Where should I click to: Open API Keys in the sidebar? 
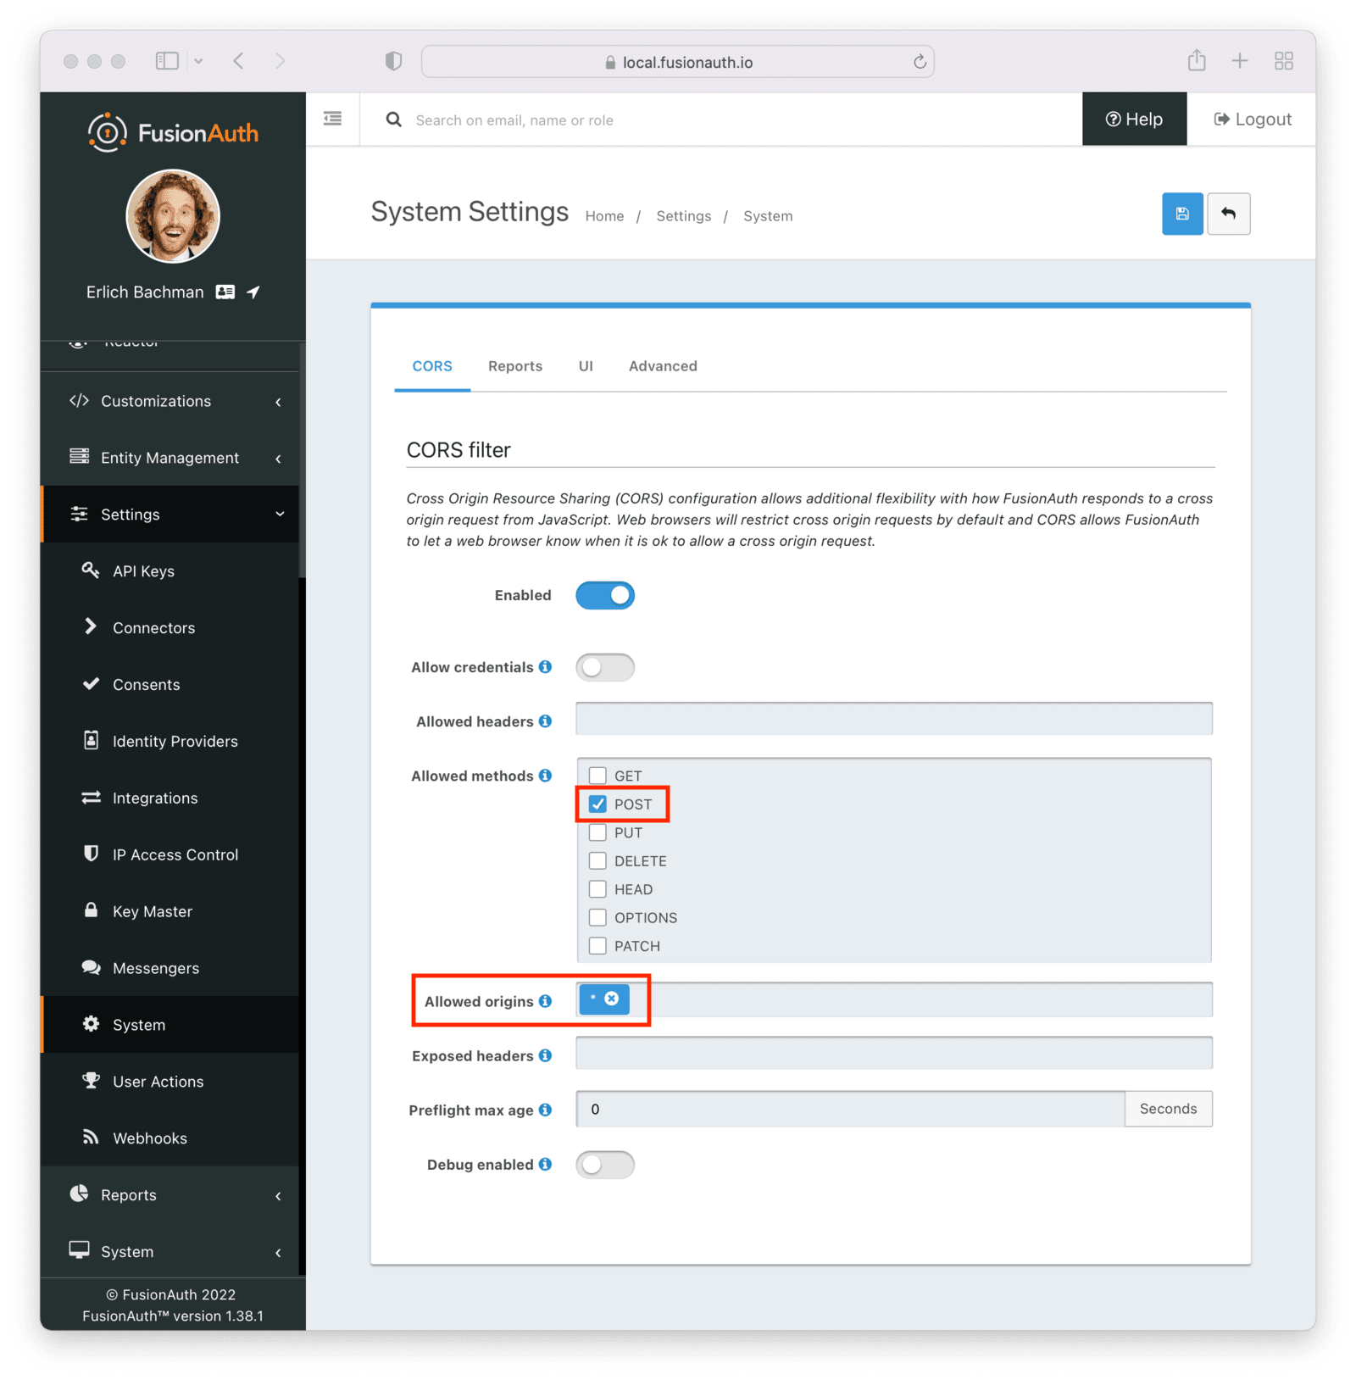click(169, 570)
